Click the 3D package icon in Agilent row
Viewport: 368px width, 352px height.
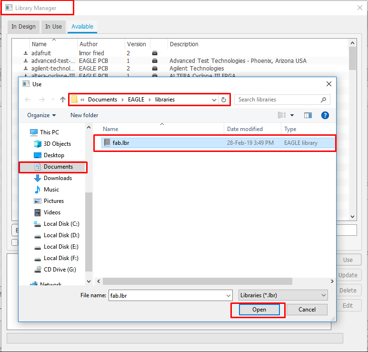[x=155, y=68]
